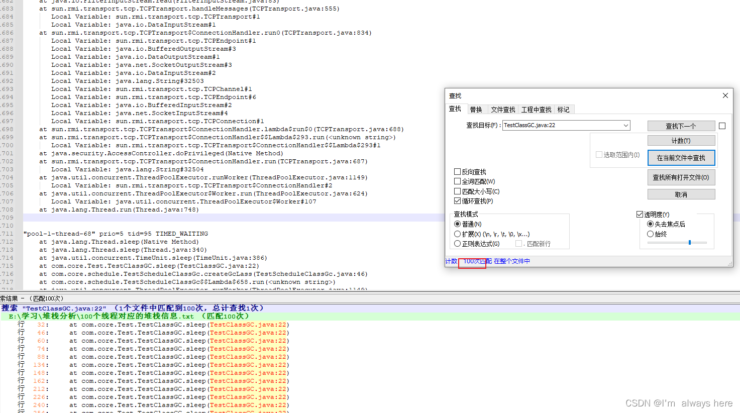Select 普通(N) search mode
This screenshot has height=413, width=740.
(x=457, y=224)
